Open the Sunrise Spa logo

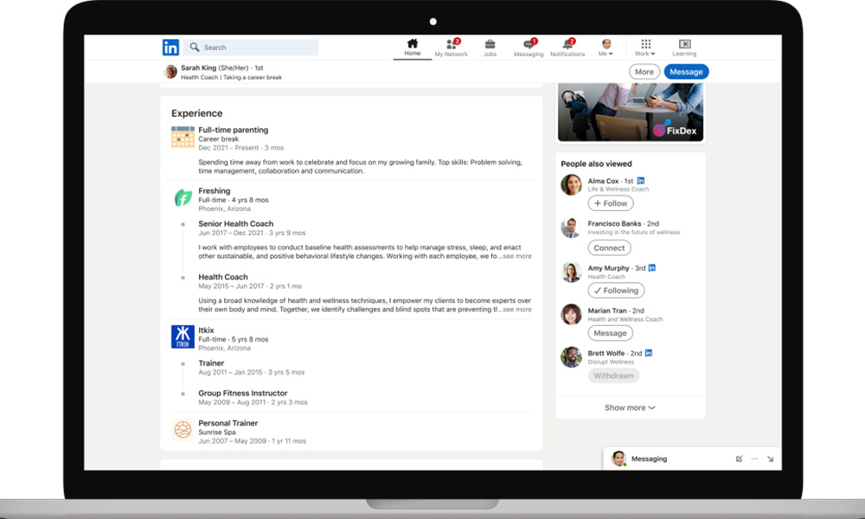click(x=183, y=429)
